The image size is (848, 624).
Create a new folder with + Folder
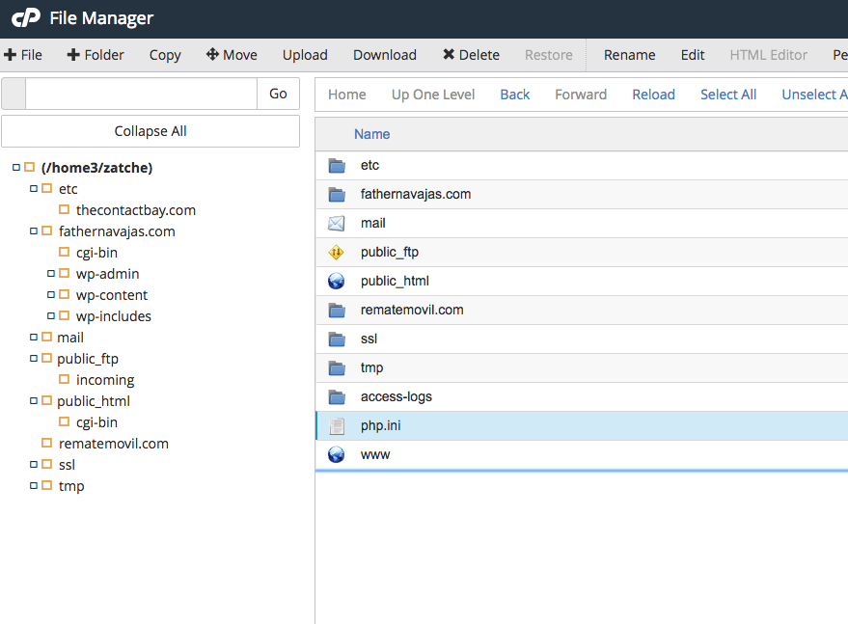[96, 55]
